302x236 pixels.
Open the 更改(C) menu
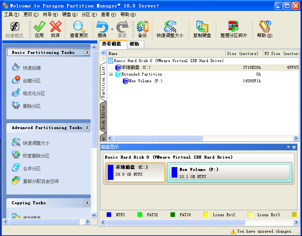pos(31,15)
